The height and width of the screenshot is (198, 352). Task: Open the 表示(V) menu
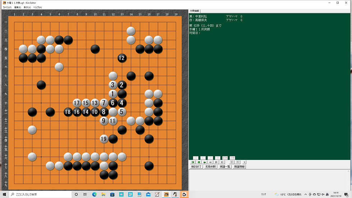coord(27,8)
